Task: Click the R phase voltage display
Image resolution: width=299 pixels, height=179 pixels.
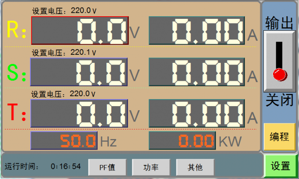Action: [80, 31]
